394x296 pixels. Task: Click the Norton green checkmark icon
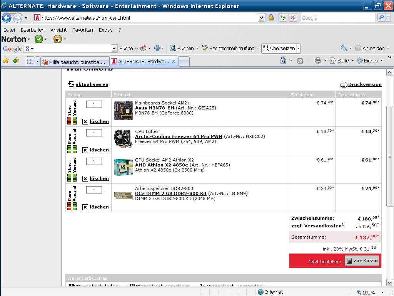[39, 39]
